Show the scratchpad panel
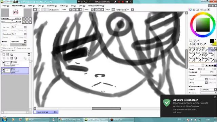Screen dimensions: 217x122 tap(209, 9)
